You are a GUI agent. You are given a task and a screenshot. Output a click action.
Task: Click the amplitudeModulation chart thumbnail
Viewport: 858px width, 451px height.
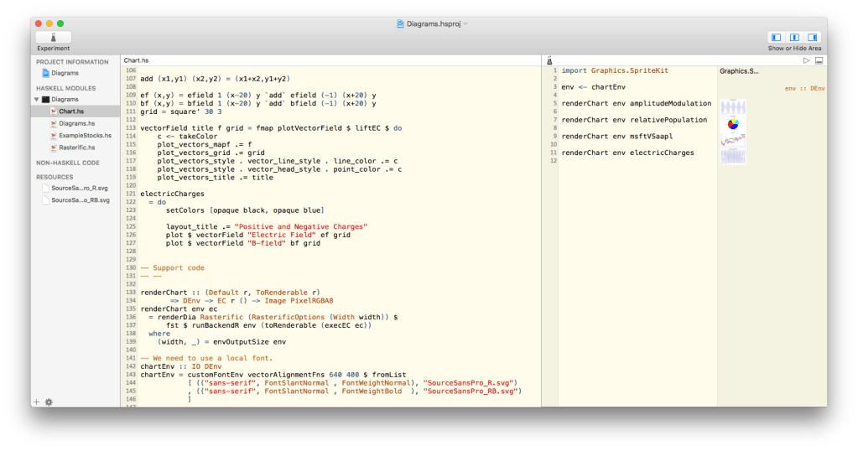click(x=733, y=107)
